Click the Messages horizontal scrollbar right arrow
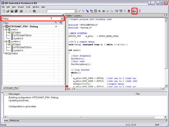 [165, 117]
